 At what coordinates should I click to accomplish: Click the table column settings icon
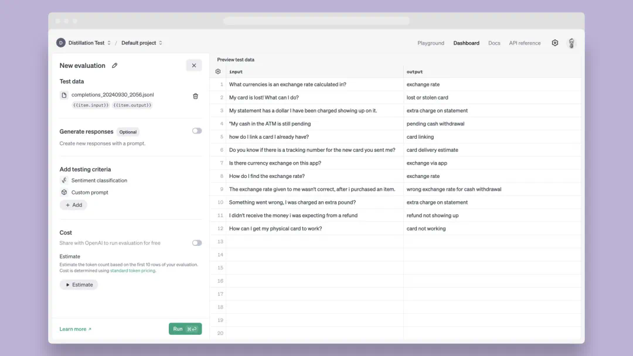click(x=218, y=71)
